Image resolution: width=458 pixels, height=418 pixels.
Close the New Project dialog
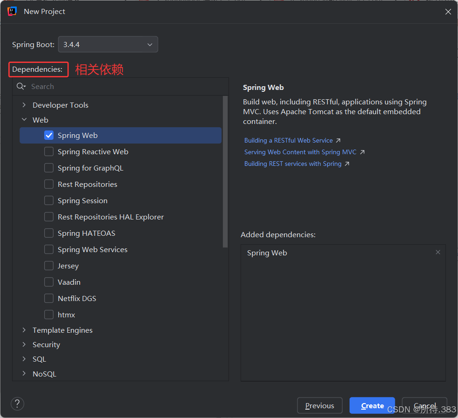(x=448, y=11)
